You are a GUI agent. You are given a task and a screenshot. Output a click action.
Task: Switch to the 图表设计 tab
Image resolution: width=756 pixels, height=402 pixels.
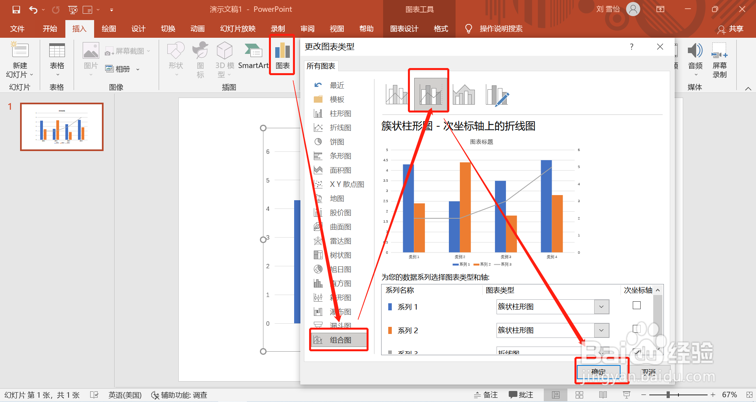pyautogui.click(x=404, y=29)
